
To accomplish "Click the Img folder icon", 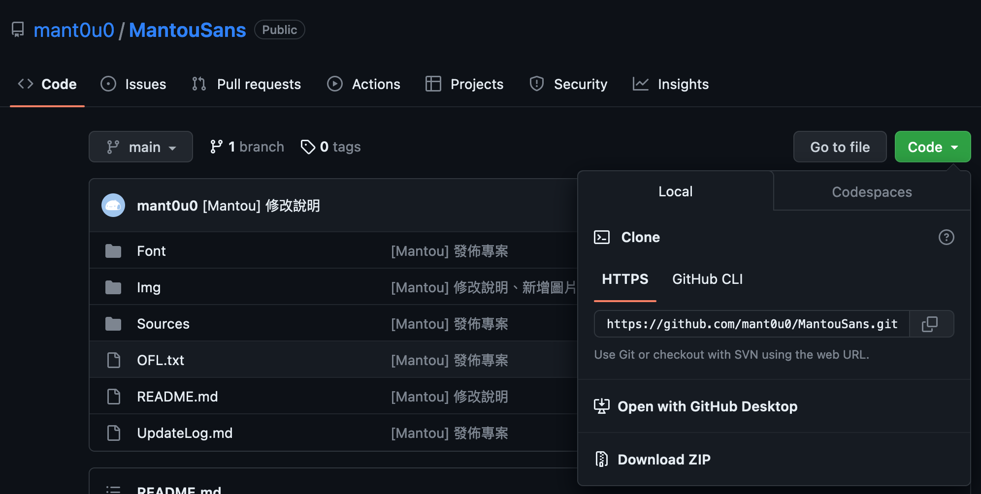I will tap(113, 287).
